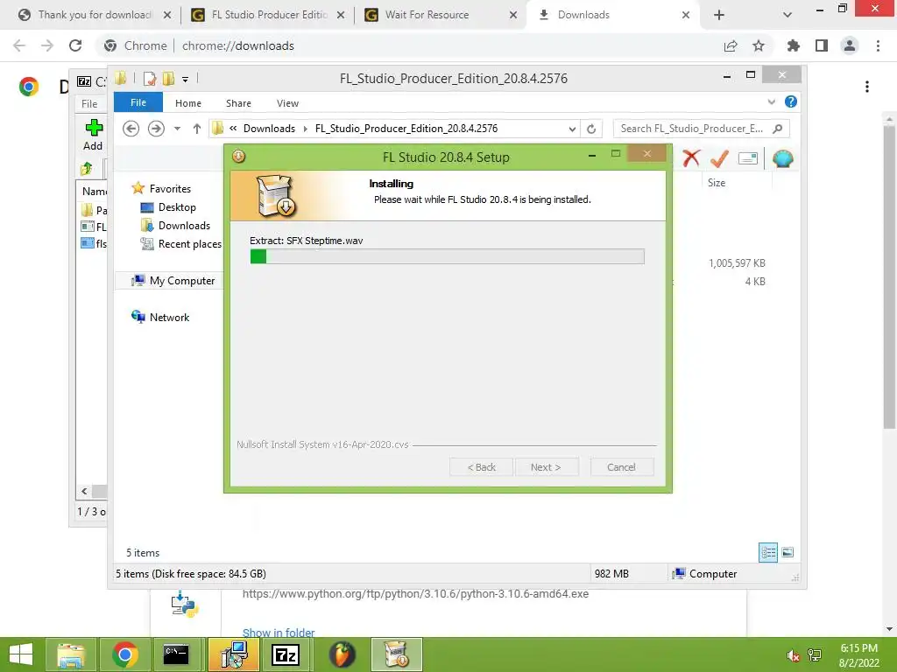Image resolution: width=897 pixels, height=672 pixels.
Task: Click Next button in setup dialog
Action: pyautogui.click(x=546, y=467)
